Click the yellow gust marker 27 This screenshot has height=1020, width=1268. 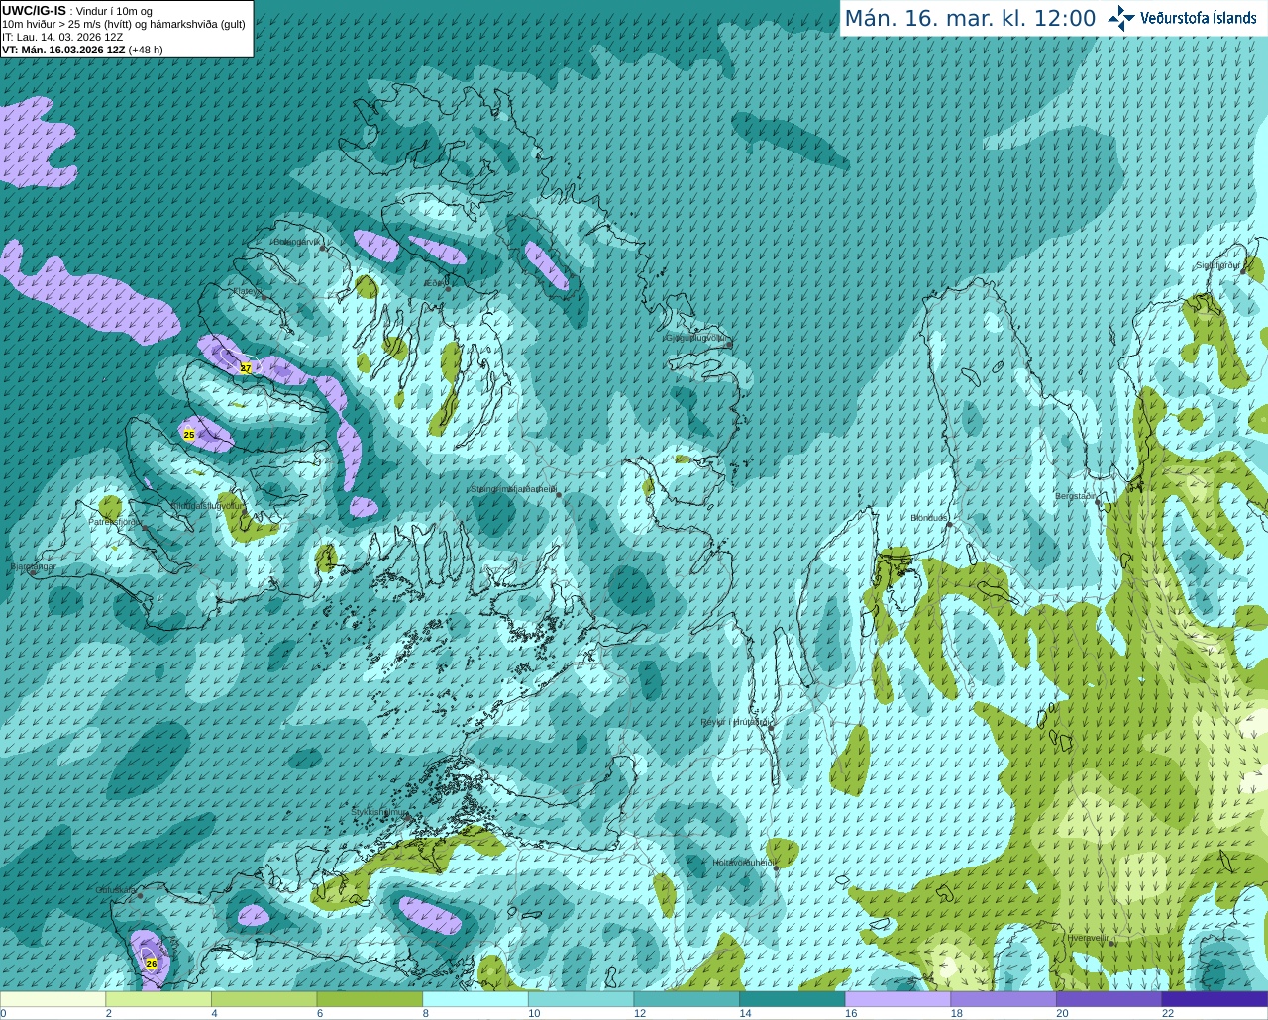click(246, 368)
